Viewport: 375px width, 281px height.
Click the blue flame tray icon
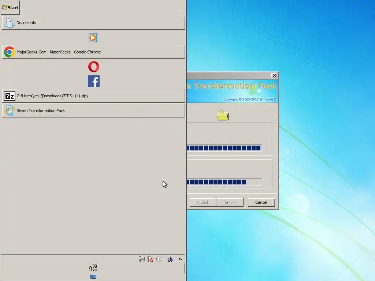(170, 259)
